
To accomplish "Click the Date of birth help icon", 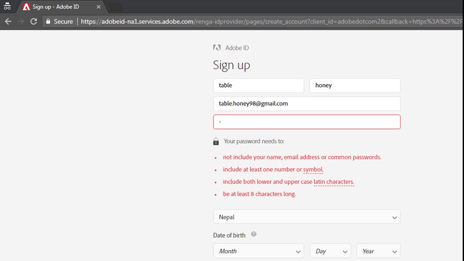I will click(x=254, y=234).
